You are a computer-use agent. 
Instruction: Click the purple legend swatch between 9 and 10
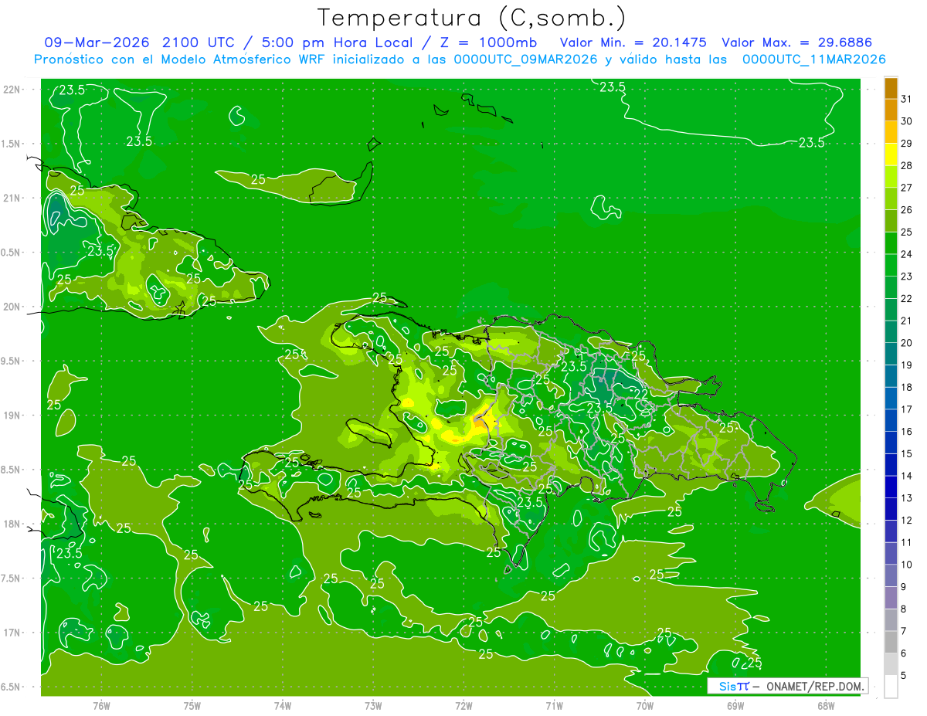click(891, 576)
